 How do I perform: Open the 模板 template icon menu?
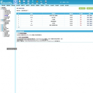pyautogui.click(x=28, y=2)
